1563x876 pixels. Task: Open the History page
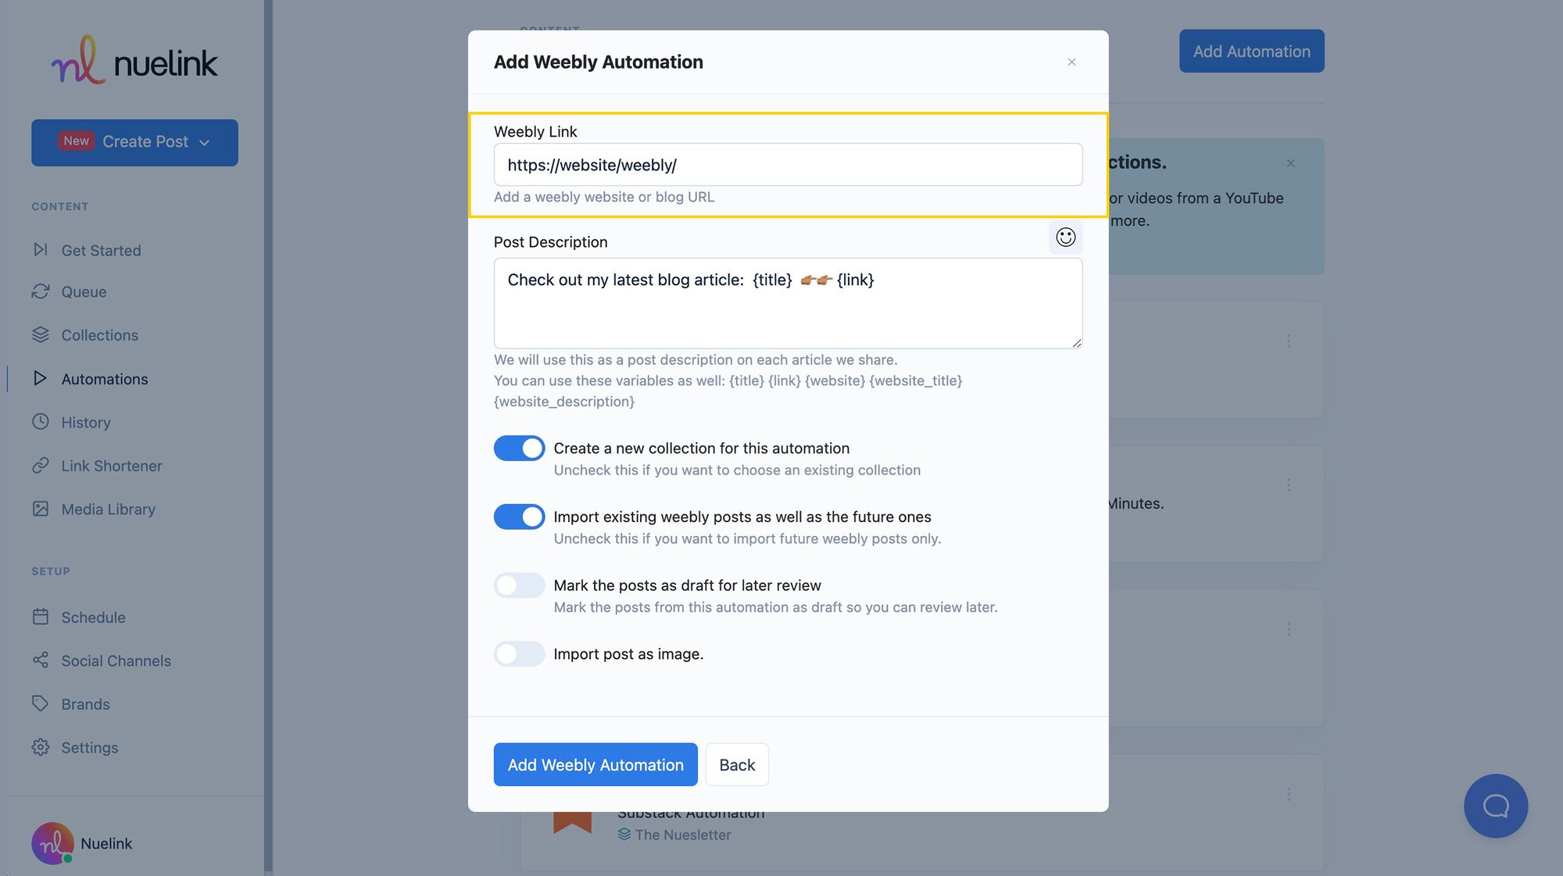86,422
